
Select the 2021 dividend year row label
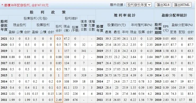coord(4,39)
